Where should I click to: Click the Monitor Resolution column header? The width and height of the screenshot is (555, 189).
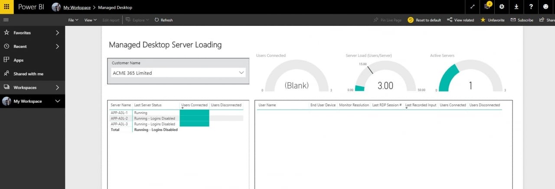354,105
